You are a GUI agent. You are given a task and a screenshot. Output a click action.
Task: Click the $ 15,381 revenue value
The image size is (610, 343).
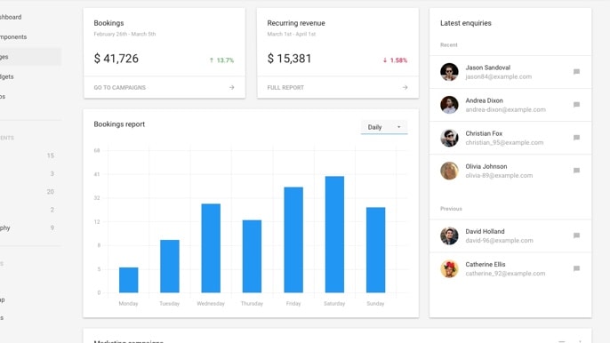pyautogui.click(x=290, y=59)
